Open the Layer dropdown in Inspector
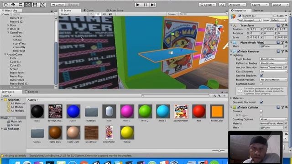 (279, 20)
